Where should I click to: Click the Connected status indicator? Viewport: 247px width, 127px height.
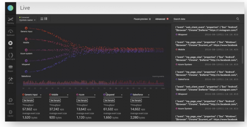tap(24, 18)
